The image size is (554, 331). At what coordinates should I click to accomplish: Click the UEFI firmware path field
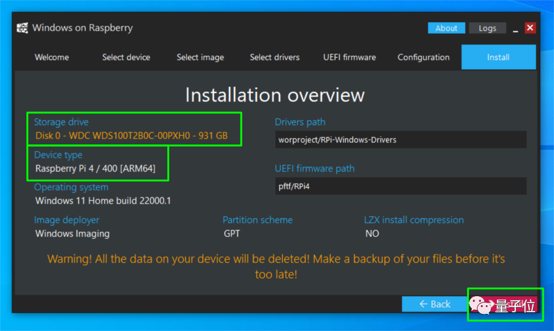coord(400,186)
